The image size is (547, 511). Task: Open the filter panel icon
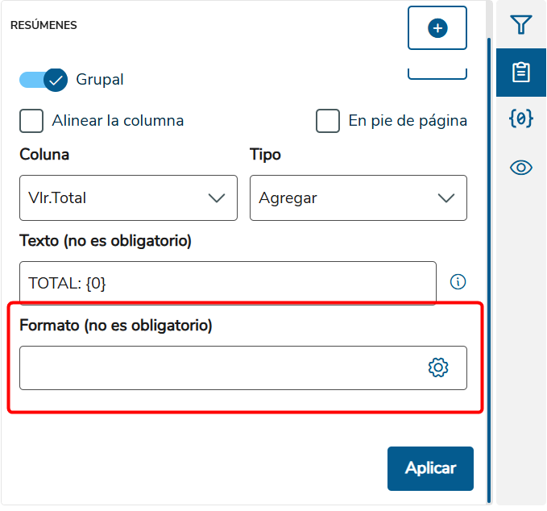tap(521, 24)
